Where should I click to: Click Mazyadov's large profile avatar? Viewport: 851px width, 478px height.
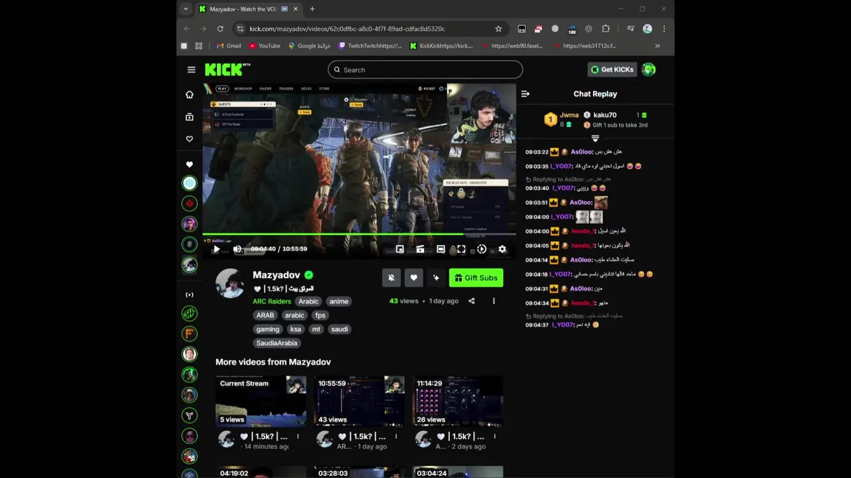(x=229, y=283)
